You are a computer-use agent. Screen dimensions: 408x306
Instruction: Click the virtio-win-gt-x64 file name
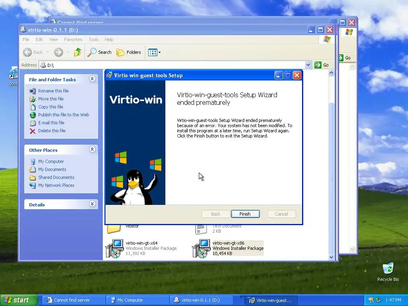pos(141,243)
